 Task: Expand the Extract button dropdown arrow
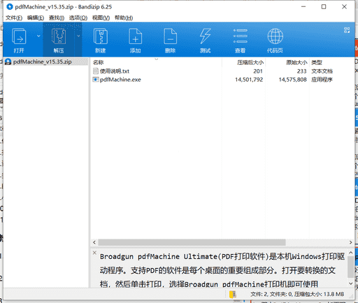point(78,36)
